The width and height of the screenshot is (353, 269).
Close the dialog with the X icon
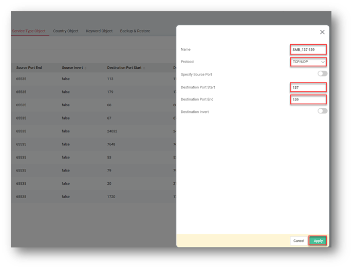pos(322,32)
